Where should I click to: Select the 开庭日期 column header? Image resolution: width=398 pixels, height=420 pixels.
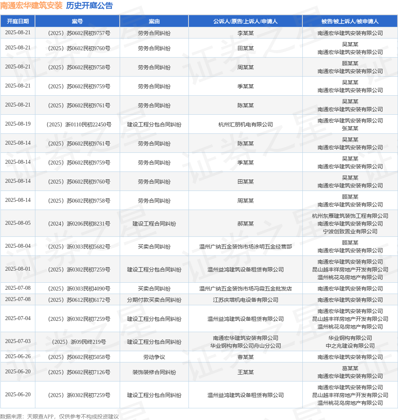17,21
